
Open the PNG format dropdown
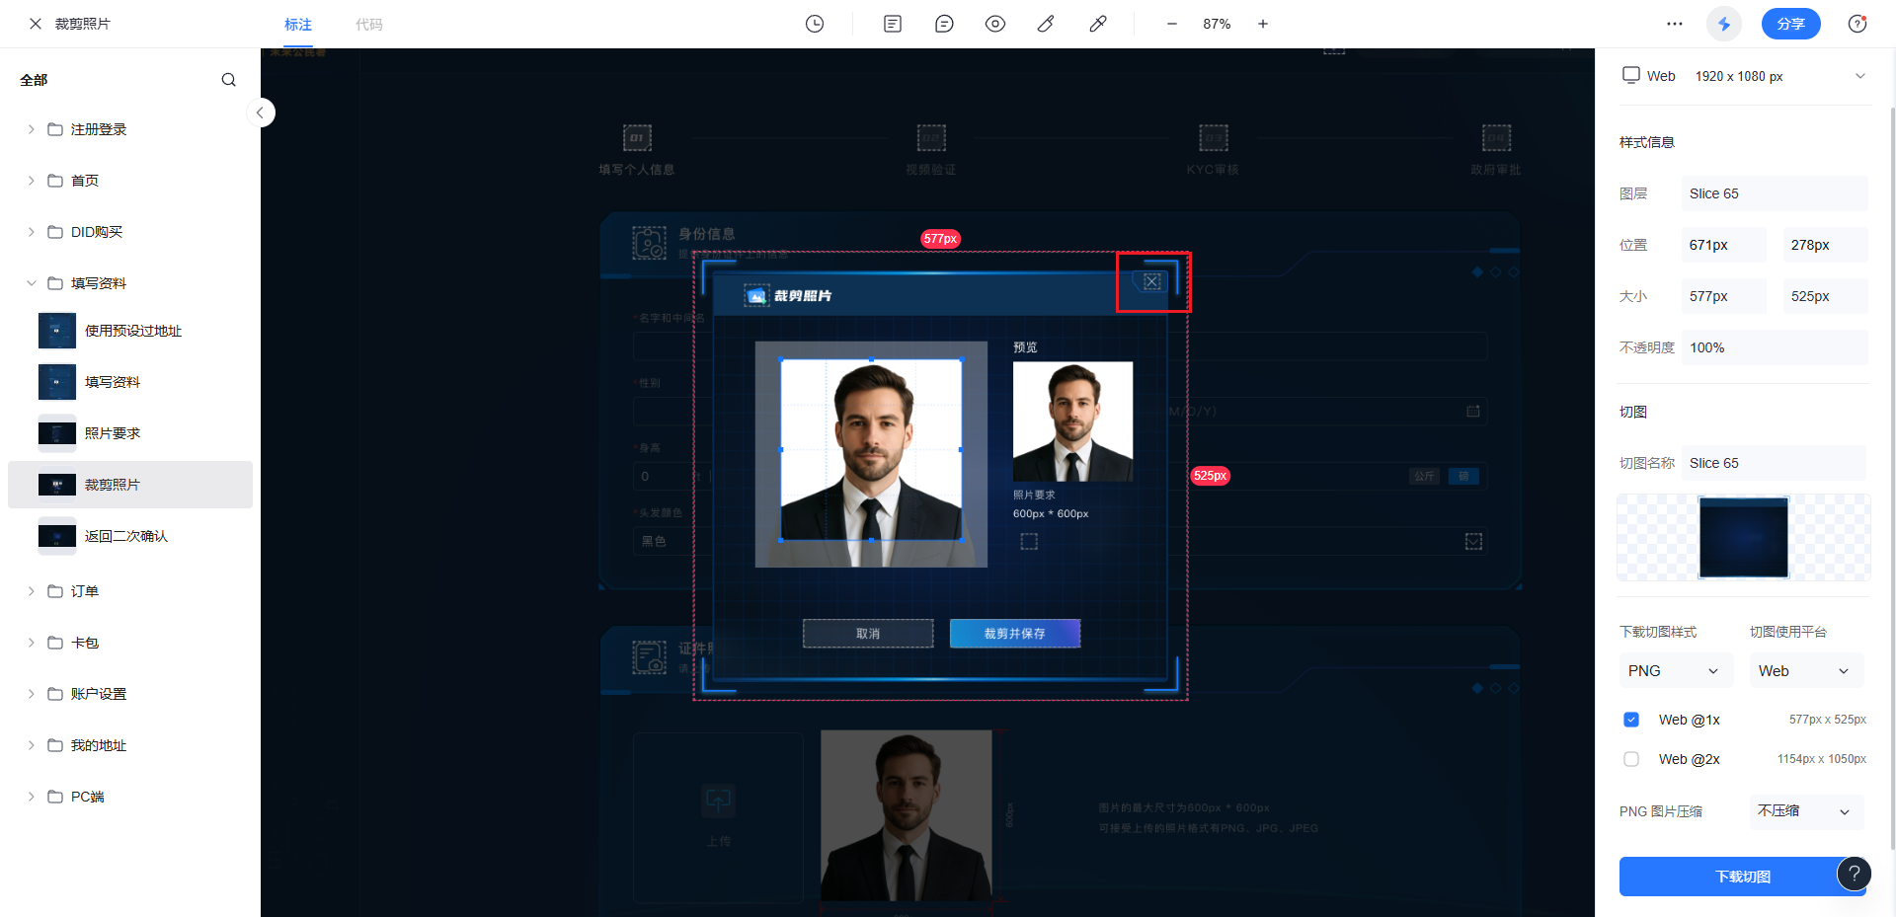[1675, 671]
